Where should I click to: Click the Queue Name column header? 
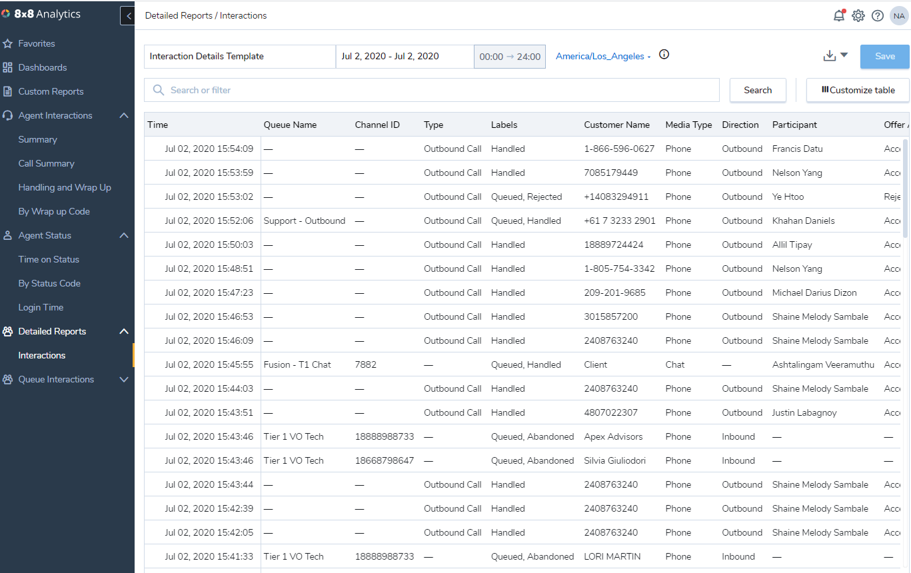click(x=290, y=125)
